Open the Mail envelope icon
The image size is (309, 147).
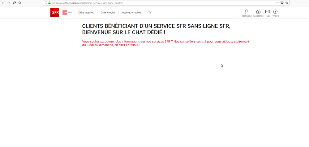click(268, 13)
